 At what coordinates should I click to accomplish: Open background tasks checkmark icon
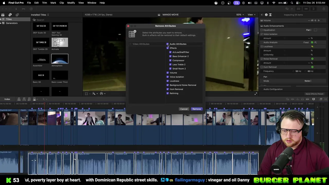click(31, 9)
